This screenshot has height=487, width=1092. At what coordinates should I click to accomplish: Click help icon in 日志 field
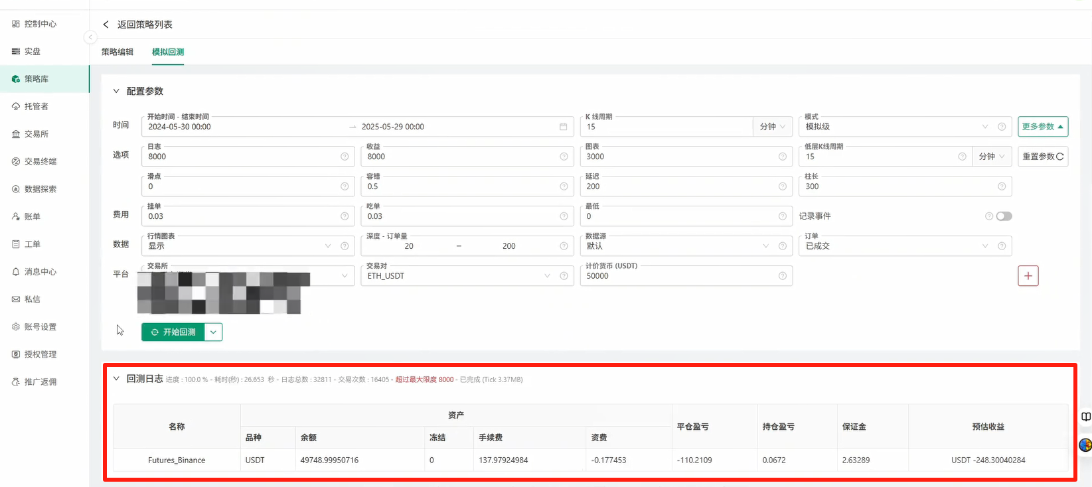pos(345,157)
